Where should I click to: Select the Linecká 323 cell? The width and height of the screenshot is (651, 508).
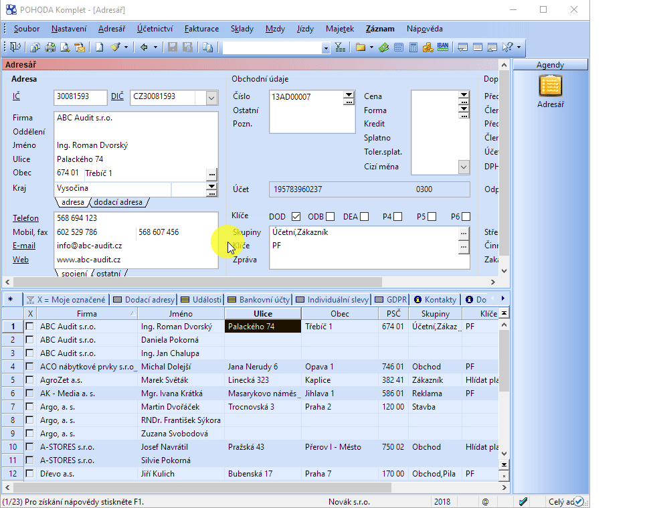pos(263,379)
